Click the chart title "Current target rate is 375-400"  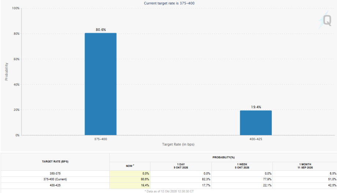pyautogui.click(x=169, y=3)
